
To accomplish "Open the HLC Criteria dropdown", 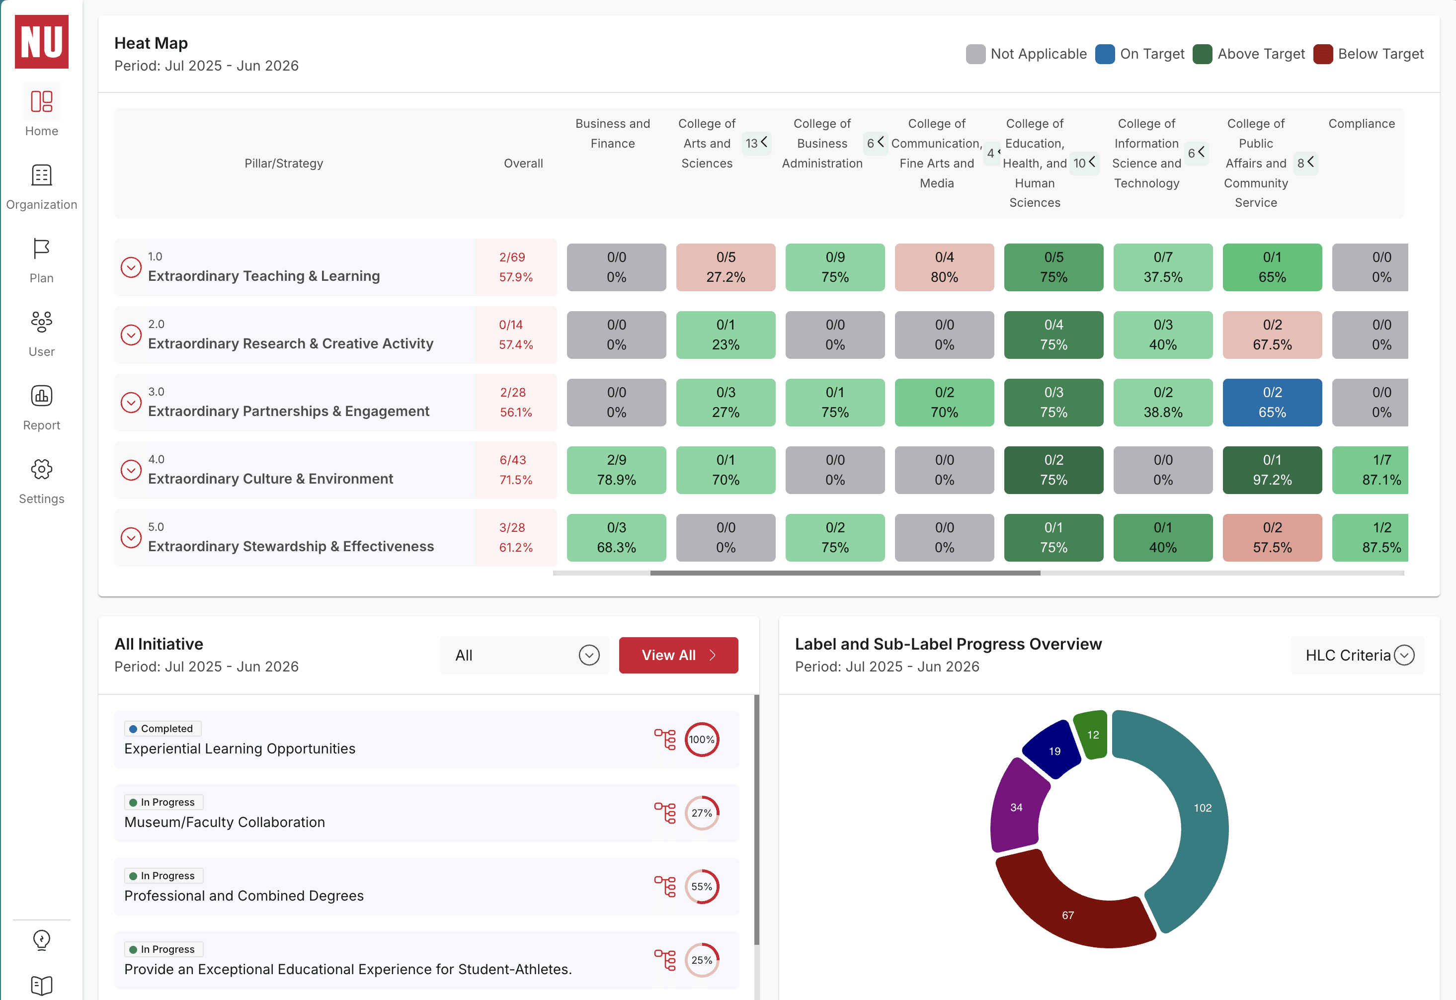I will (1357, 656).
